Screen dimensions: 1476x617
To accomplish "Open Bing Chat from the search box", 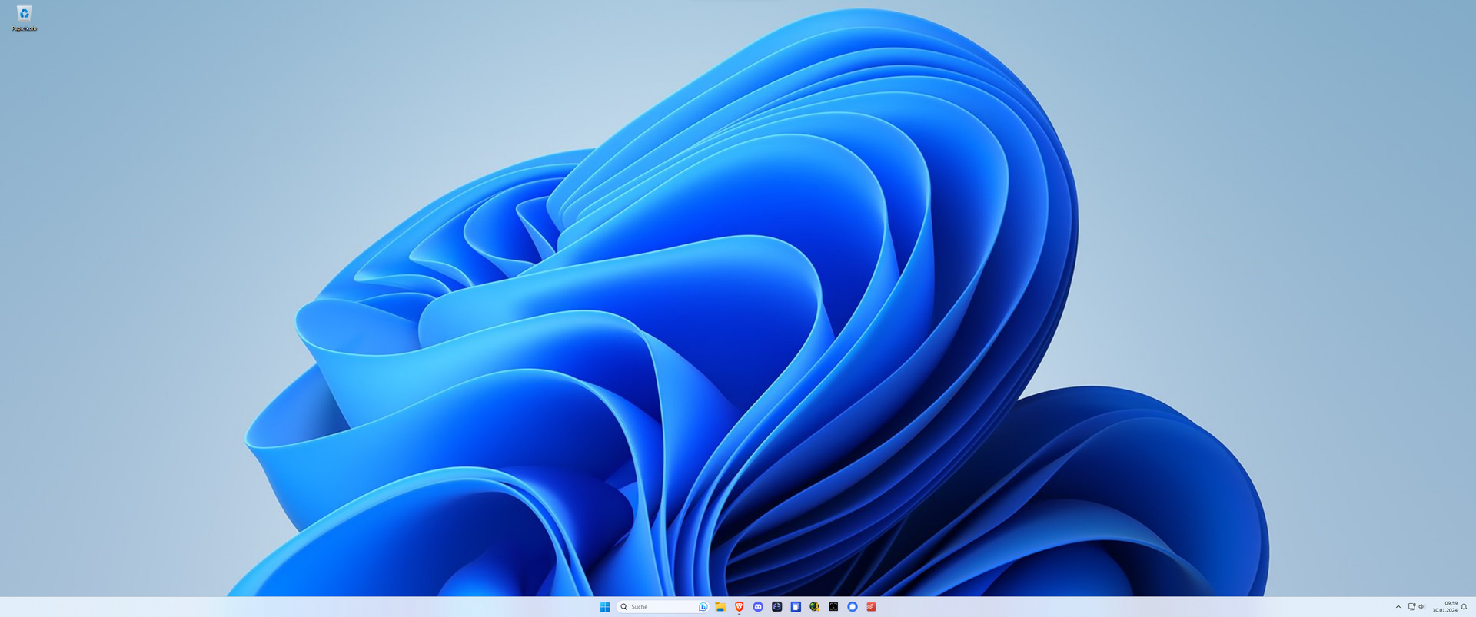I will [703, 607].
